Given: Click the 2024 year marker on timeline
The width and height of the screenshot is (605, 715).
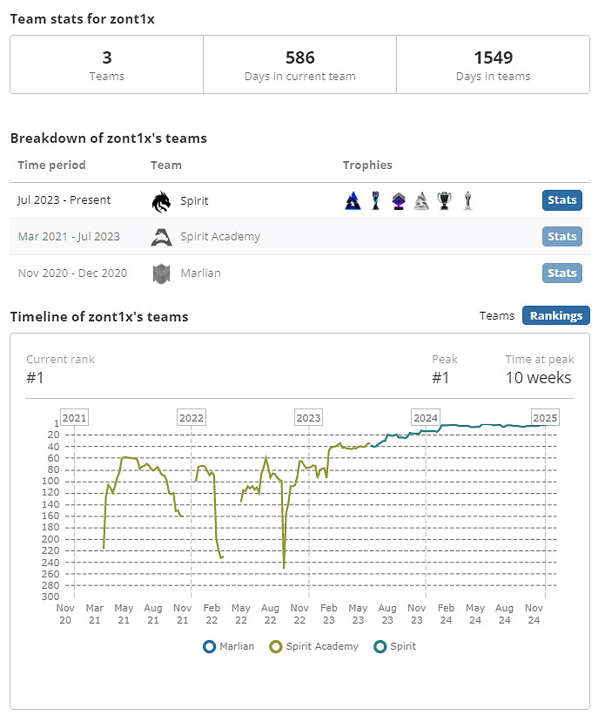Looking at the screenshot, I should (x=426, y=417).
